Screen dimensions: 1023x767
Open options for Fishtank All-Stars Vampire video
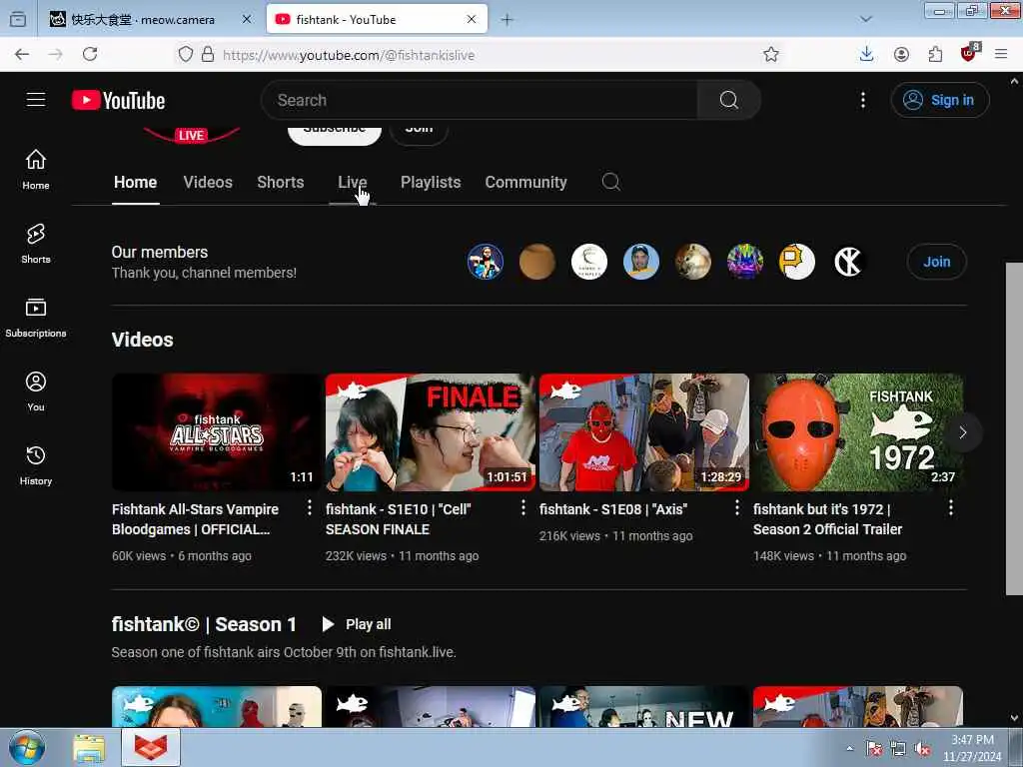[310, 508]
